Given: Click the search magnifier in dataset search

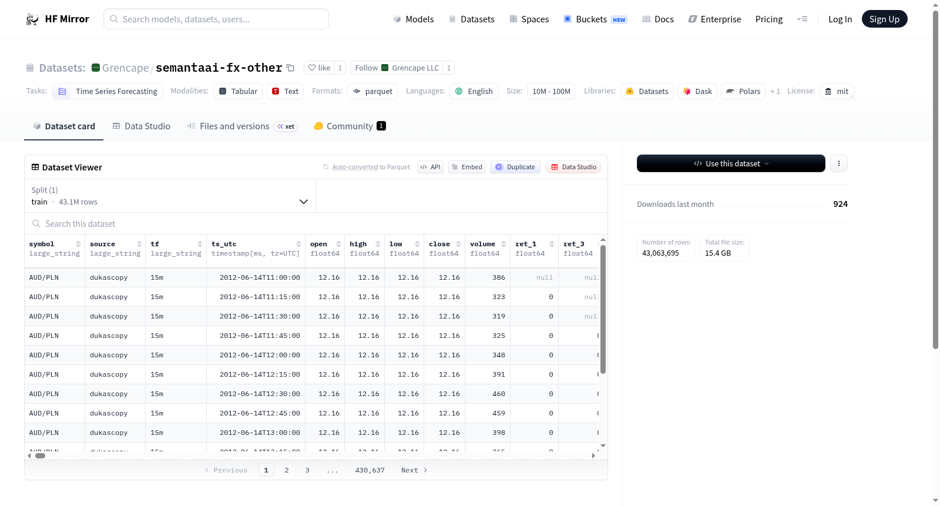Looking at the screenshot, I should 36,224.
